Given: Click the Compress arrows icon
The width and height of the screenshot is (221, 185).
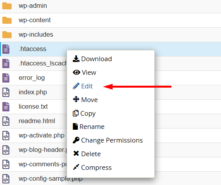Looking at the screenshot, I should click(76, 167).
